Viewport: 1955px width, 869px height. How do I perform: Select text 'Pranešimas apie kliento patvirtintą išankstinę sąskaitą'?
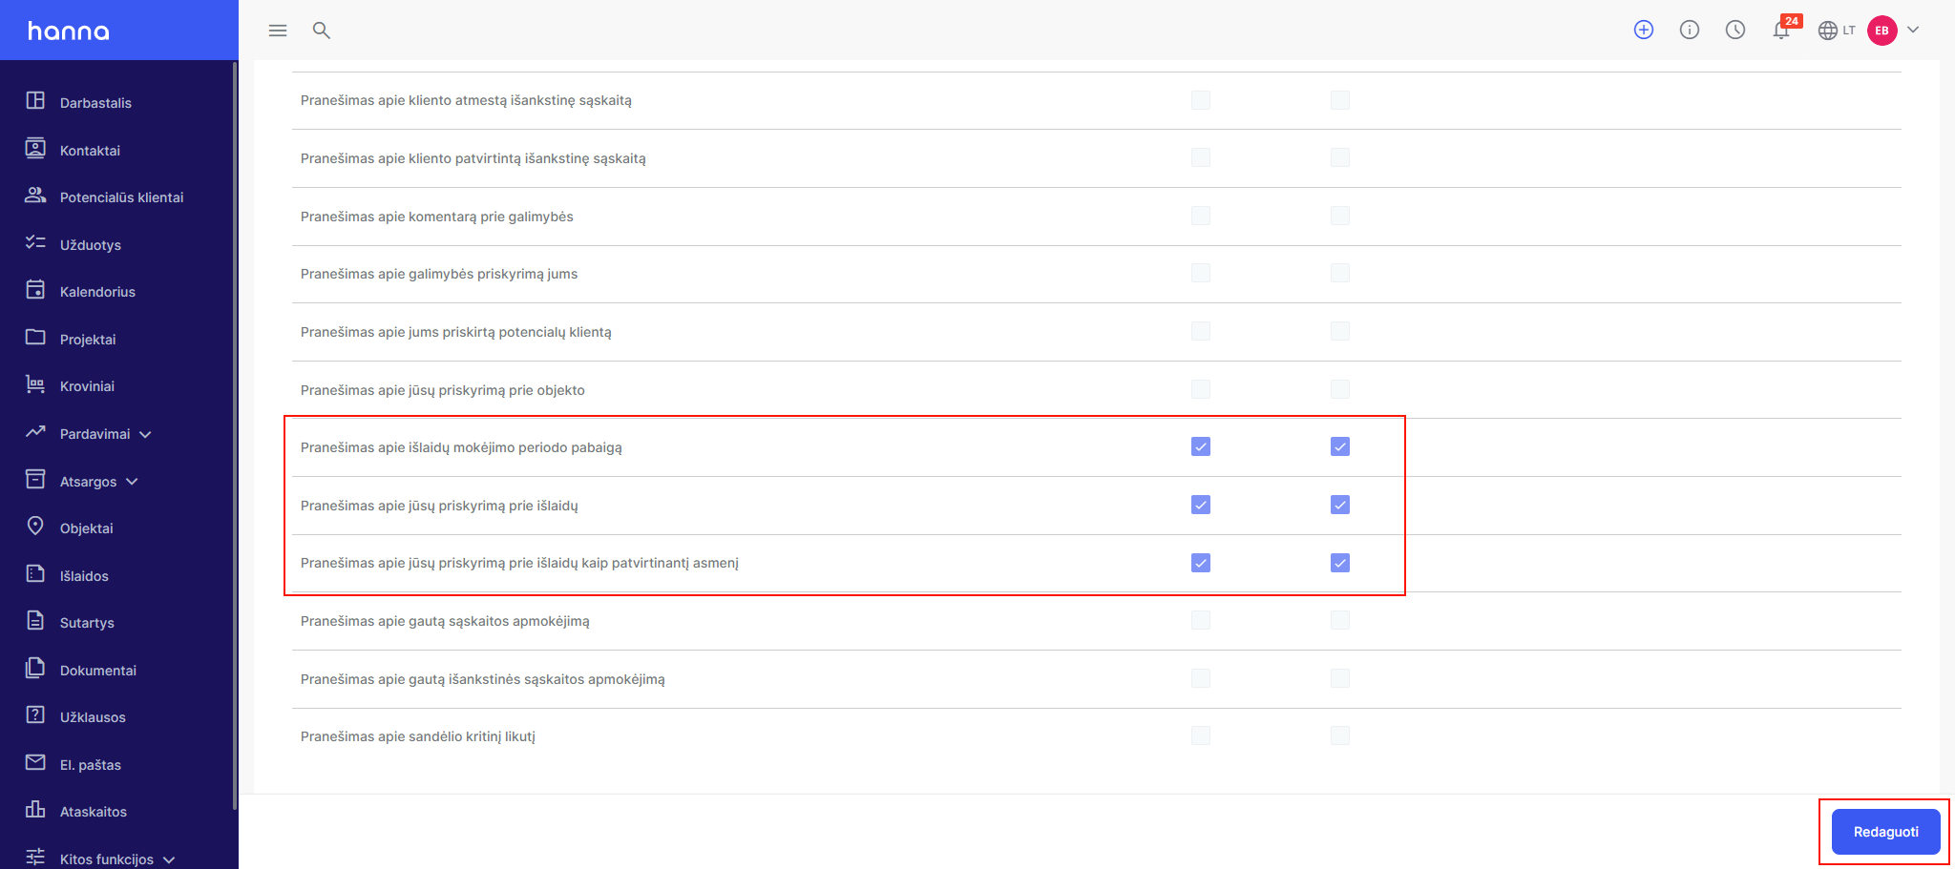click(473, 158)
